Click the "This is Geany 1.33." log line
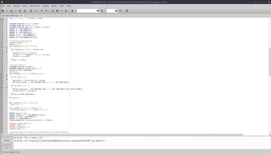Viewport: 271px width, 155px height. pyautogui.click(x=28, y=138)
